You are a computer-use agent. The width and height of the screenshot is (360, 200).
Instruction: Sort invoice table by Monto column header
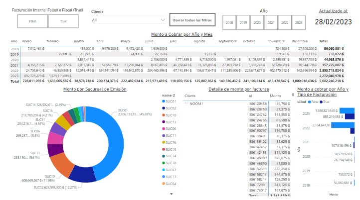275,96
